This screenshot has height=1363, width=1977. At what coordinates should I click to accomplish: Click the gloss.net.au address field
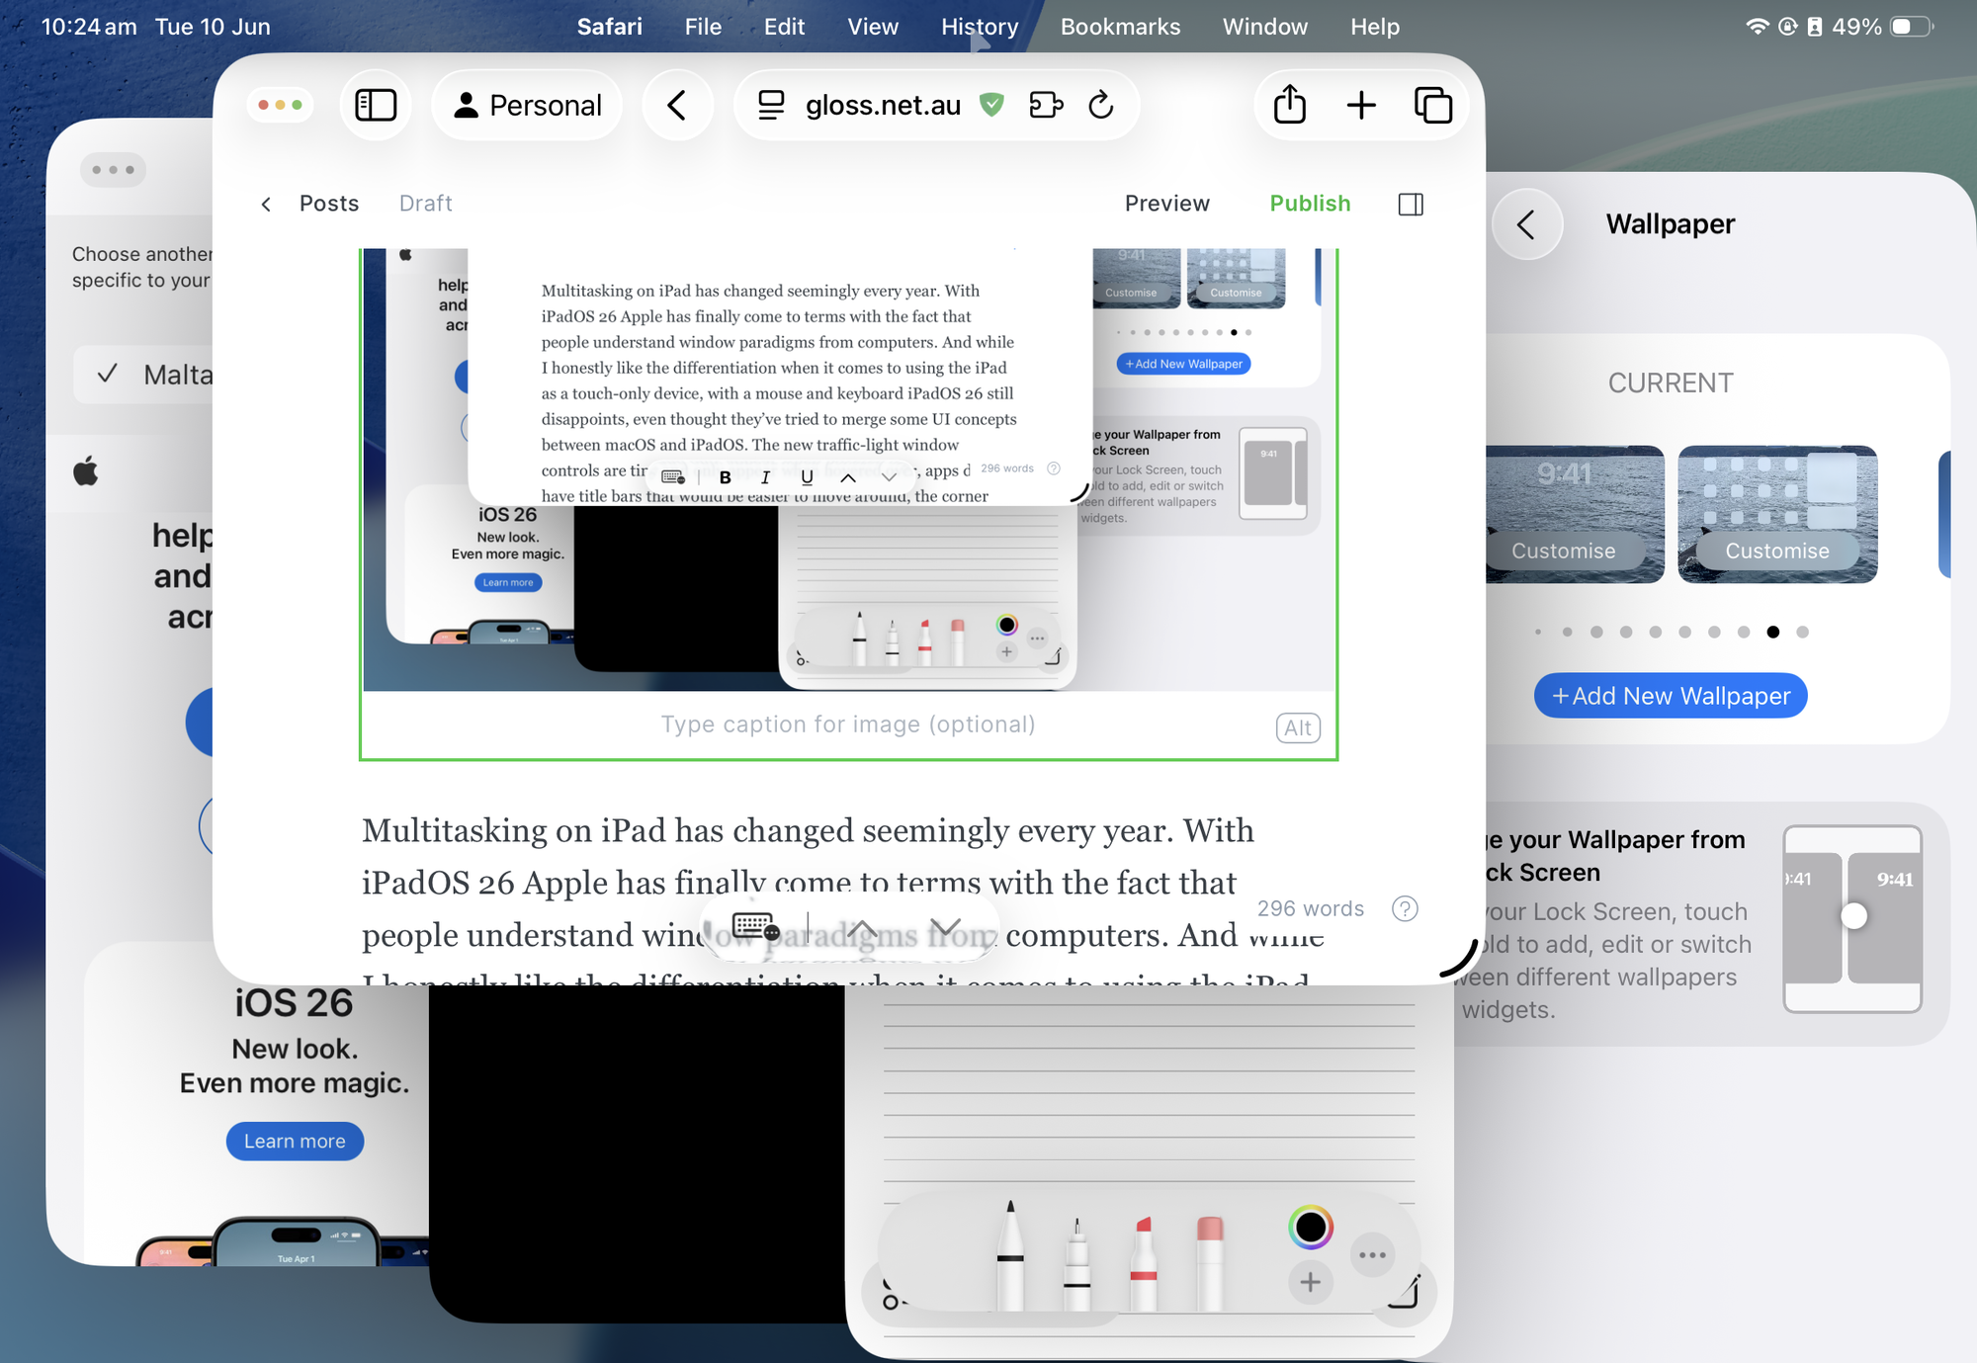tap(883, 105)
